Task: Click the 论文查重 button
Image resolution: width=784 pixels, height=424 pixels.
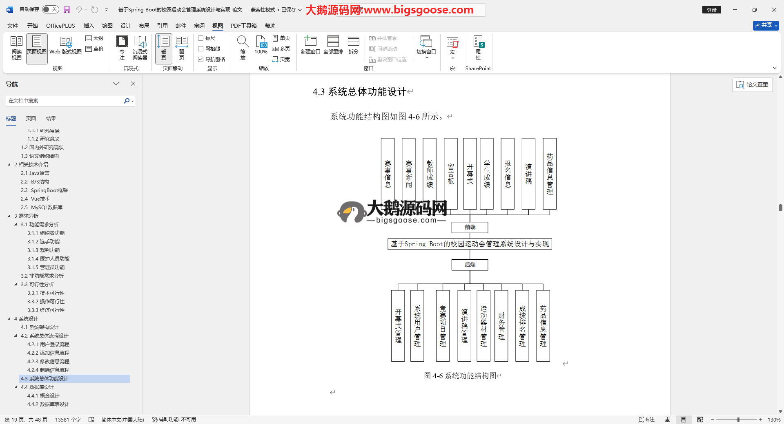Action: [x=752, y=84]
